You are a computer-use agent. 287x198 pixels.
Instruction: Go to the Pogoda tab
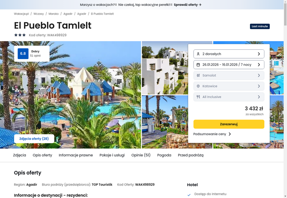[x=164, y=155]
